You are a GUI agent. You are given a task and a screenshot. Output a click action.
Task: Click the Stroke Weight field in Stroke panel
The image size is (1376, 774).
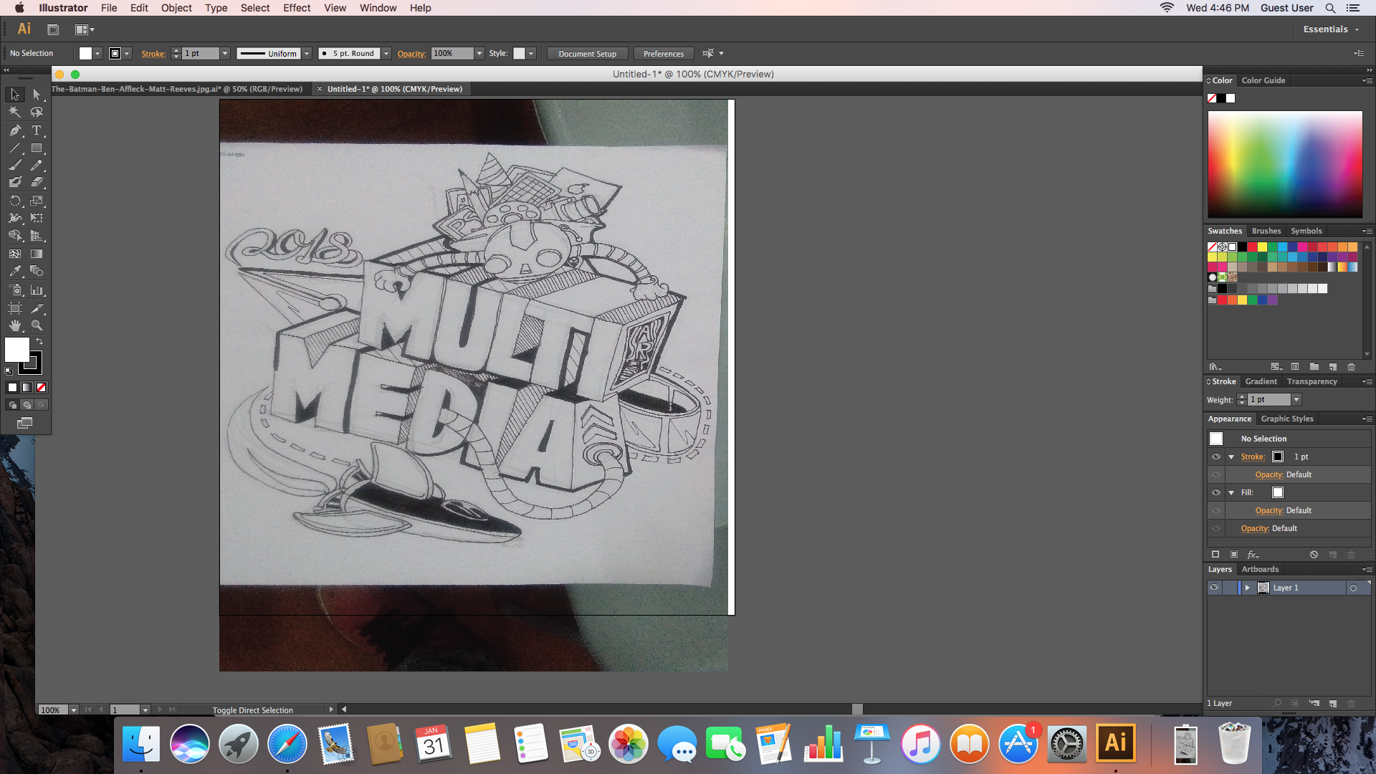pos(1269,400)
